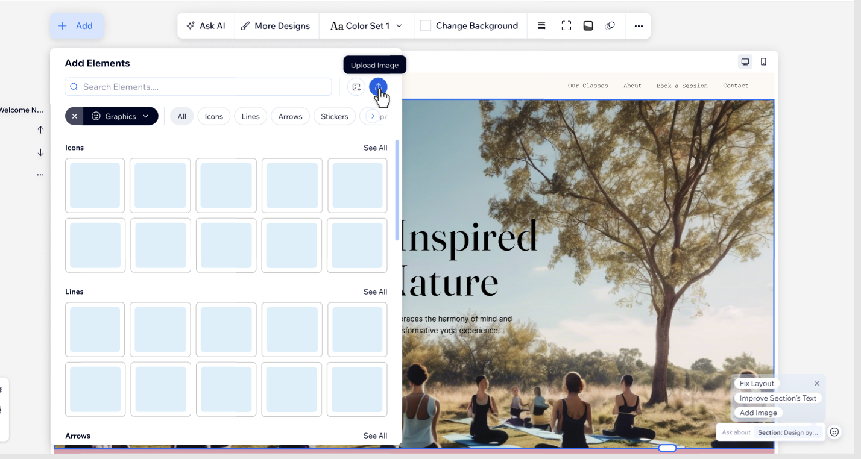Switch to mobile view icon
Viewport: 861px width, 459px height.
(x=763, y=62)
